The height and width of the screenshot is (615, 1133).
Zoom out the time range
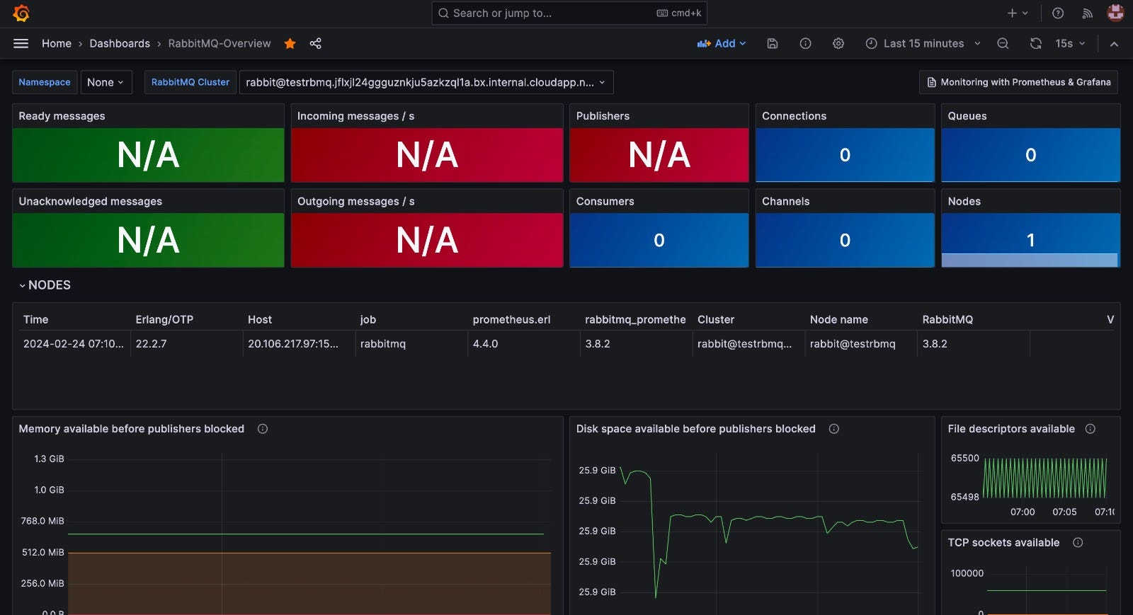point(1003,43)
